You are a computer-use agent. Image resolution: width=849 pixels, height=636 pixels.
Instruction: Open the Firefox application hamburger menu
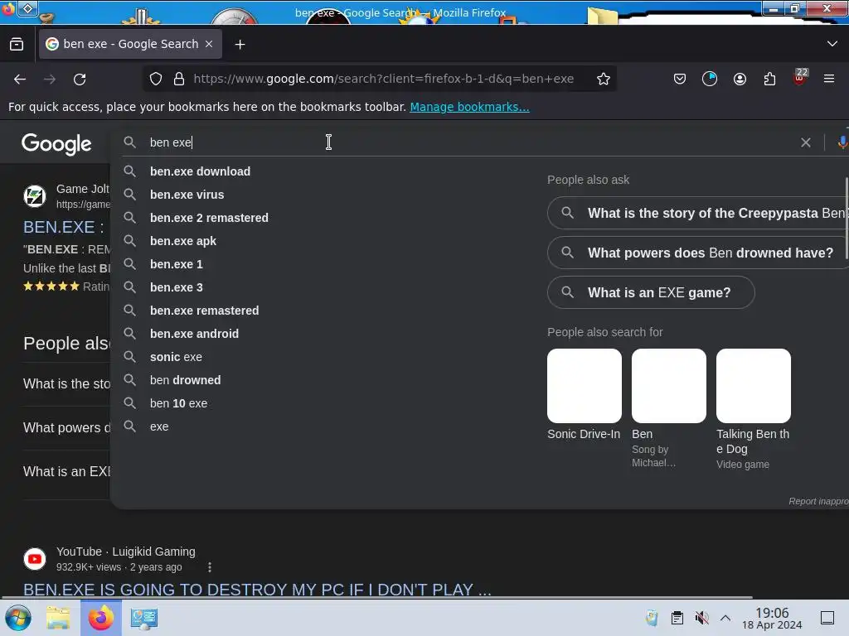click(829, 79)
